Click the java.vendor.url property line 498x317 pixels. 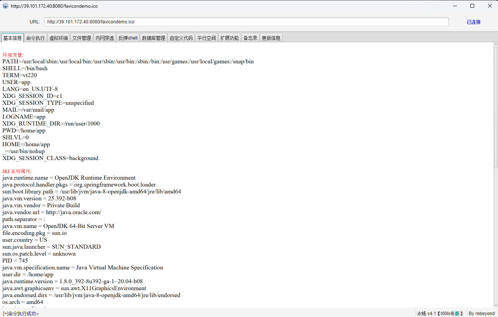[x=52, y=212]
